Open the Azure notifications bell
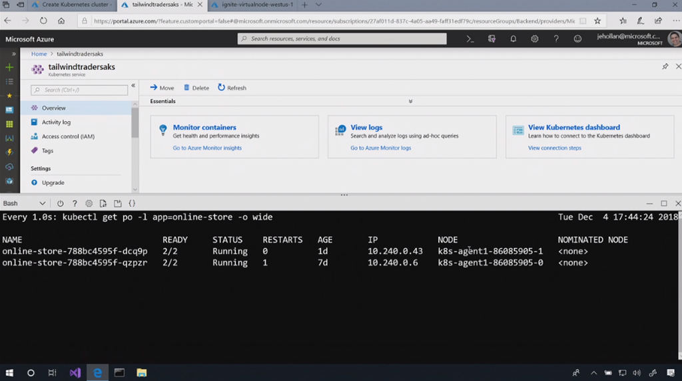 [513, 39]
